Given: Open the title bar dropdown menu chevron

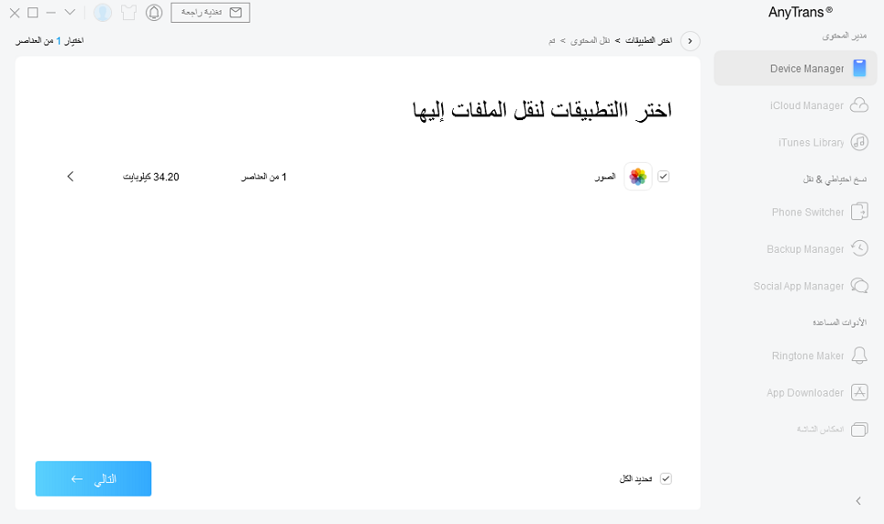Looking at the screenshot, I should [70, 12].
